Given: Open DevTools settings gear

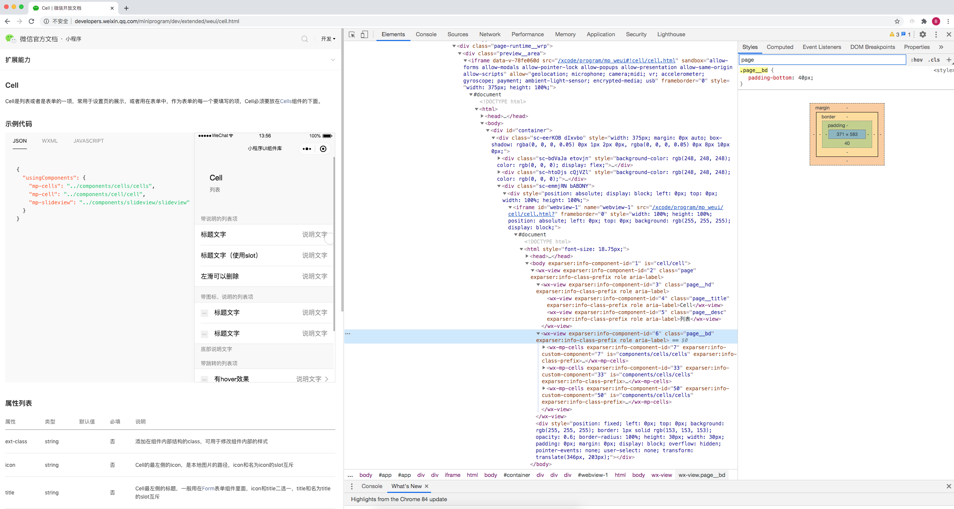Looking at the screenshot, I should point(923,34).
